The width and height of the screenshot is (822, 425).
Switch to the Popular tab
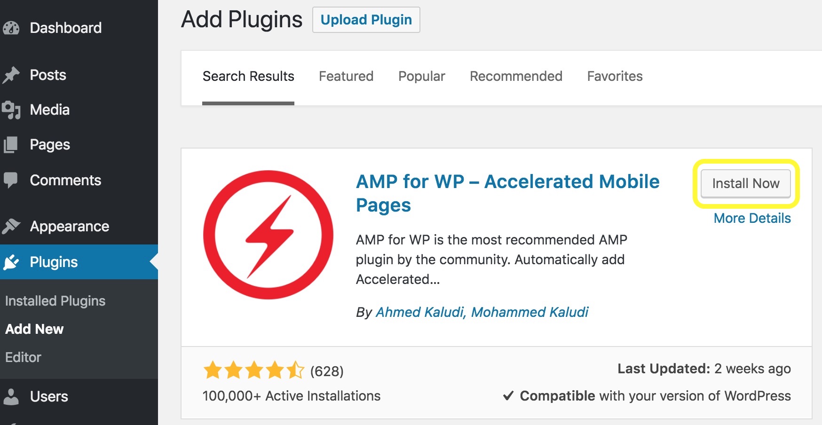pos(421,76)
